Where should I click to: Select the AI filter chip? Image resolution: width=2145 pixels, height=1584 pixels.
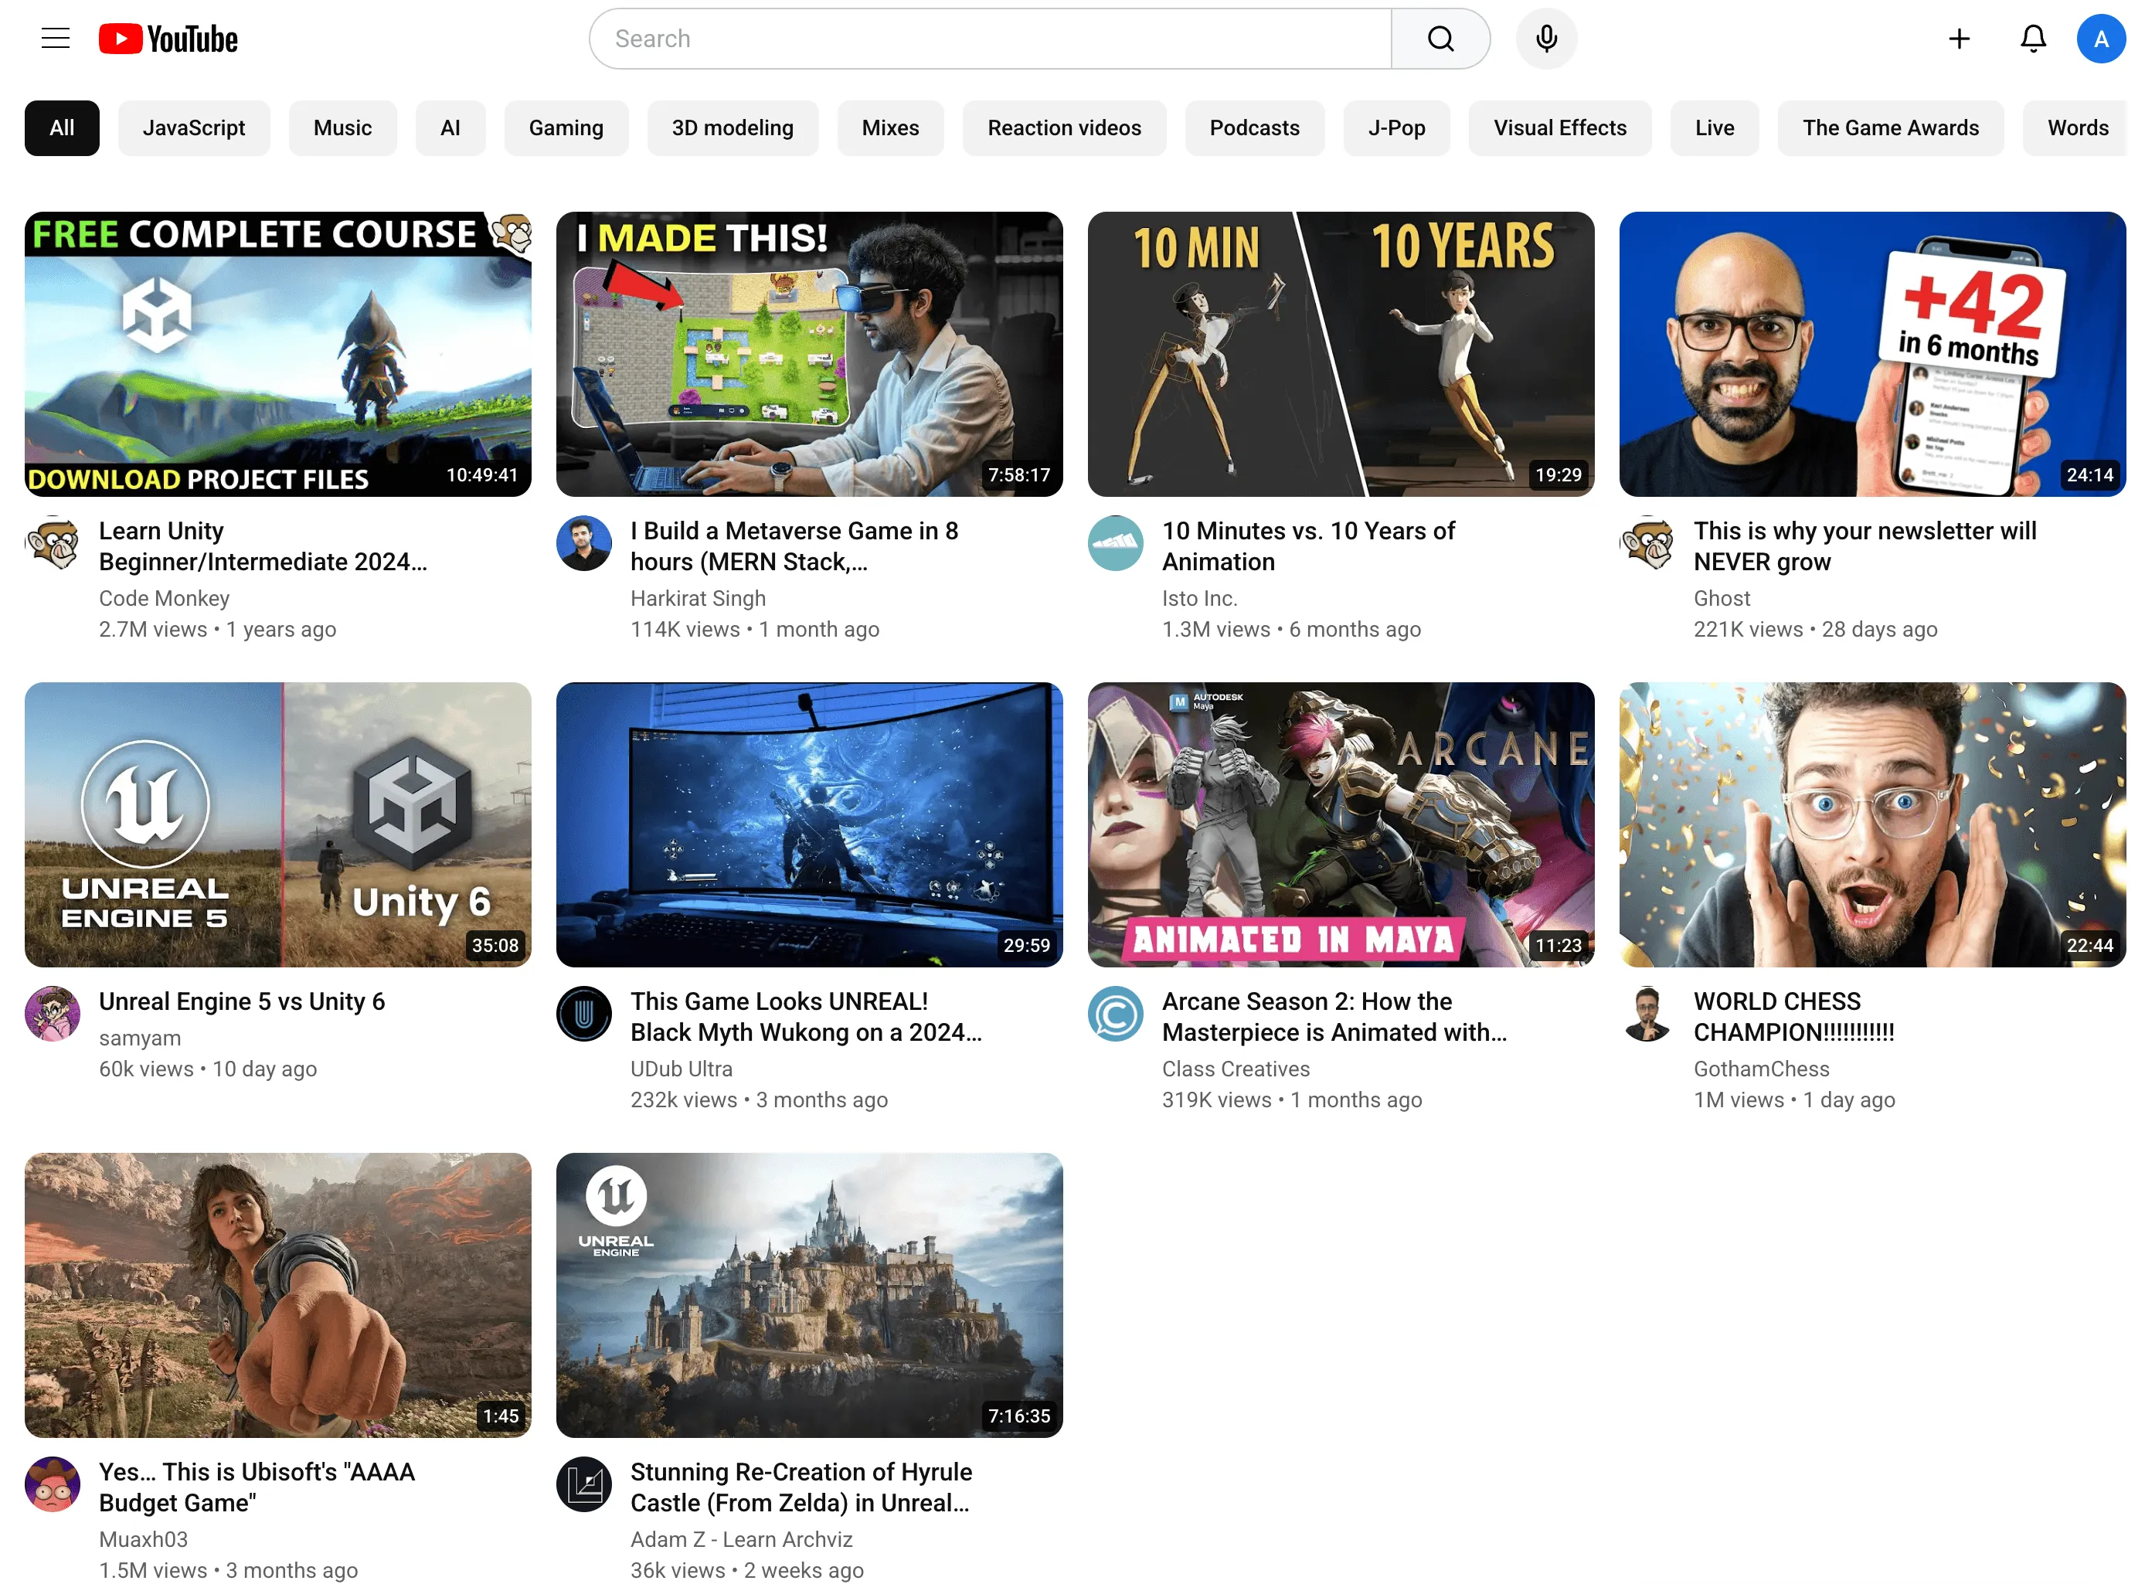pyautogui.click(x=450, y=127)
